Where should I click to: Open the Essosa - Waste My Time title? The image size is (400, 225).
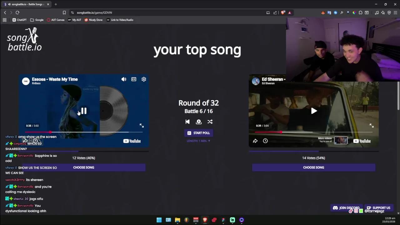click(x=55, y=79)
